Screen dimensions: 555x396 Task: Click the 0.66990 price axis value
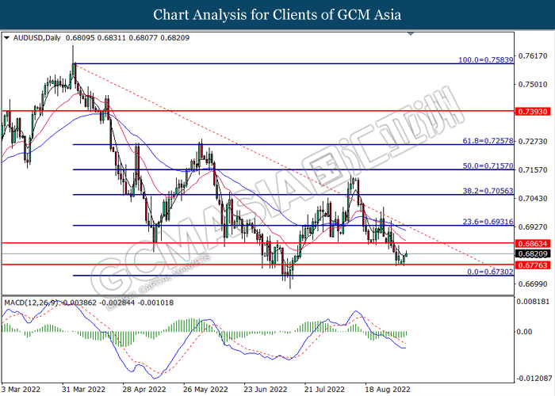point(533,284)
